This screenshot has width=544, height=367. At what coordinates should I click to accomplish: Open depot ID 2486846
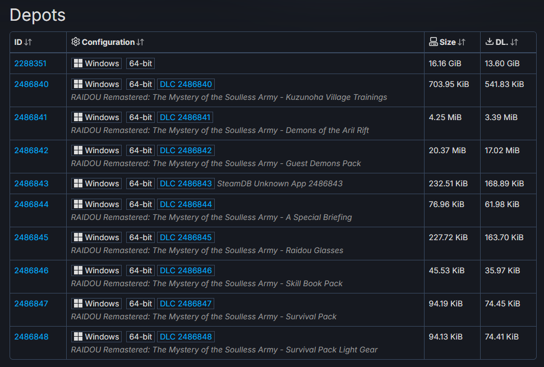31,270
